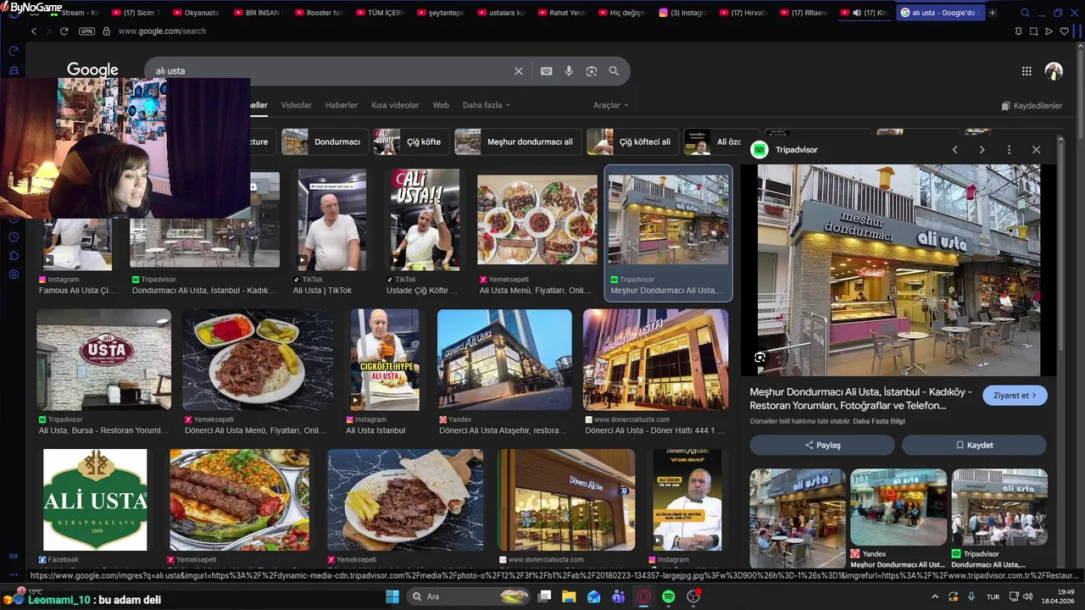Start voice search with microphone icon
This screenshot has height=610, width=1085.
[x=569, y=71]
